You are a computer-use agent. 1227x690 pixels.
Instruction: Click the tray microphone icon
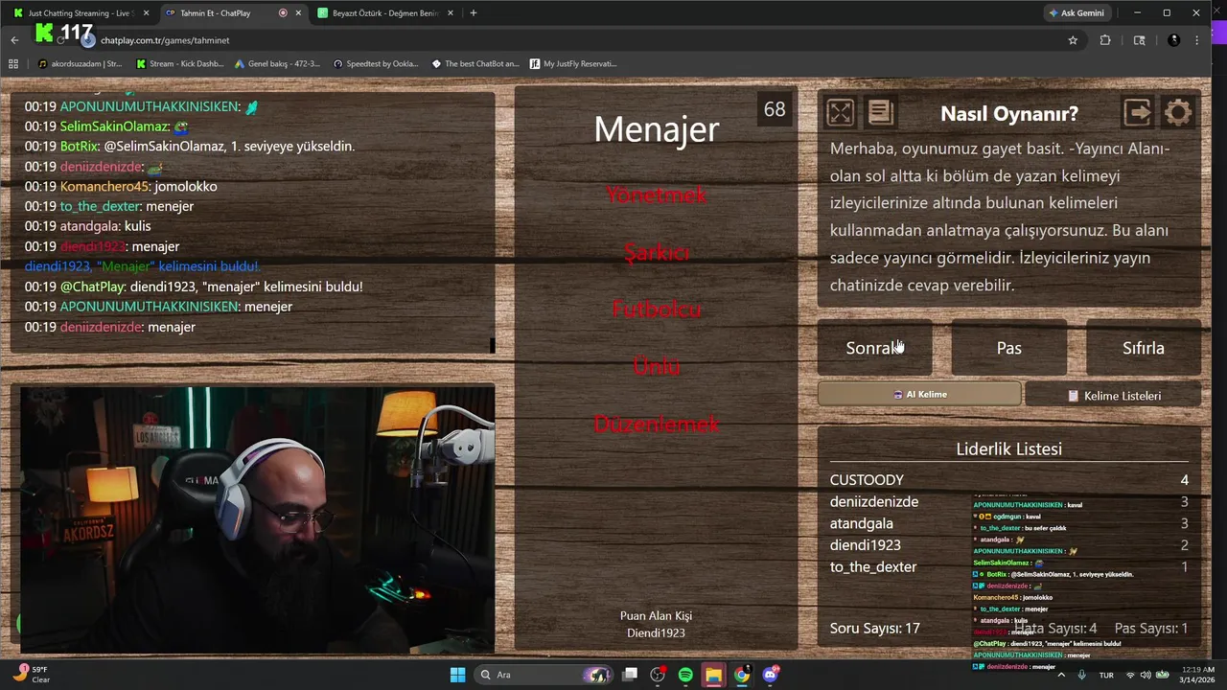[1081, 675]
